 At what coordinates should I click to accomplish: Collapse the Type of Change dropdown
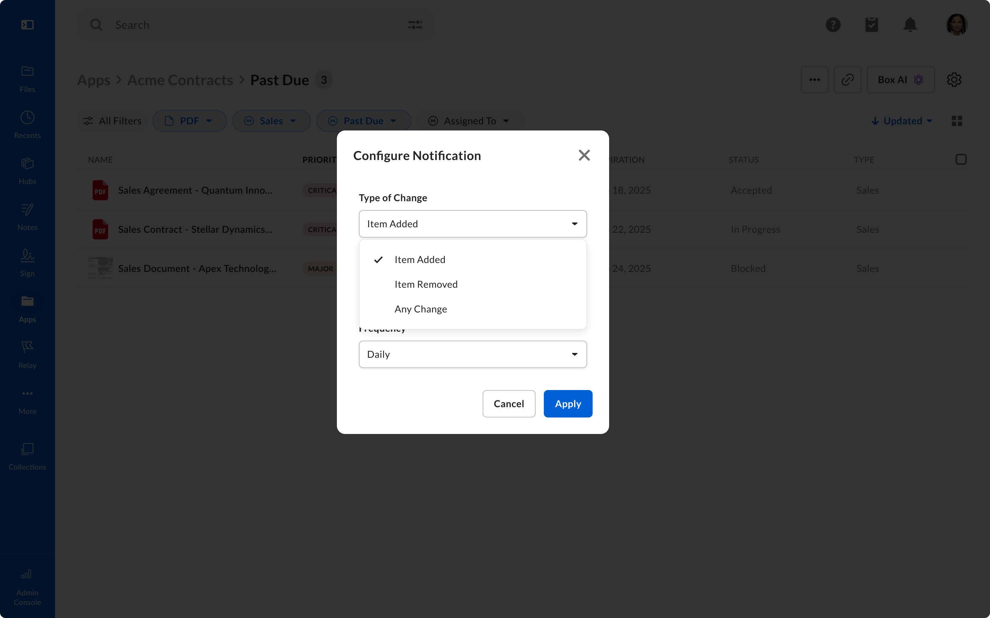(473, 224)
